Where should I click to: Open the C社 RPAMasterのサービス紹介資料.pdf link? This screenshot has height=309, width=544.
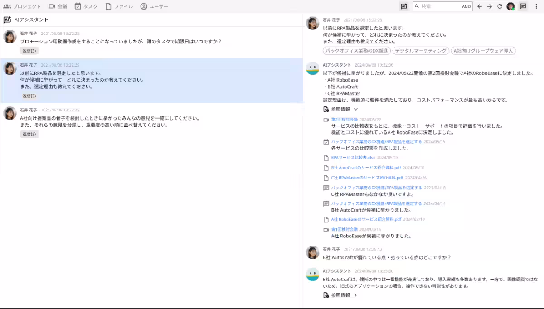[368, 177]
